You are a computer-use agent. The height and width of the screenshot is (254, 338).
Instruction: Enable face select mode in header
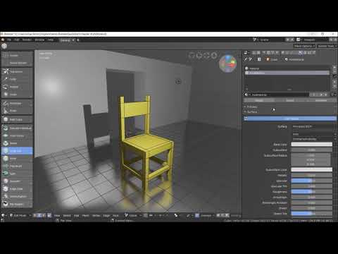44,215
